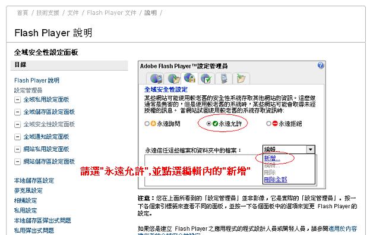Click the Flash Player 說明 page heading

click(53, 33)
